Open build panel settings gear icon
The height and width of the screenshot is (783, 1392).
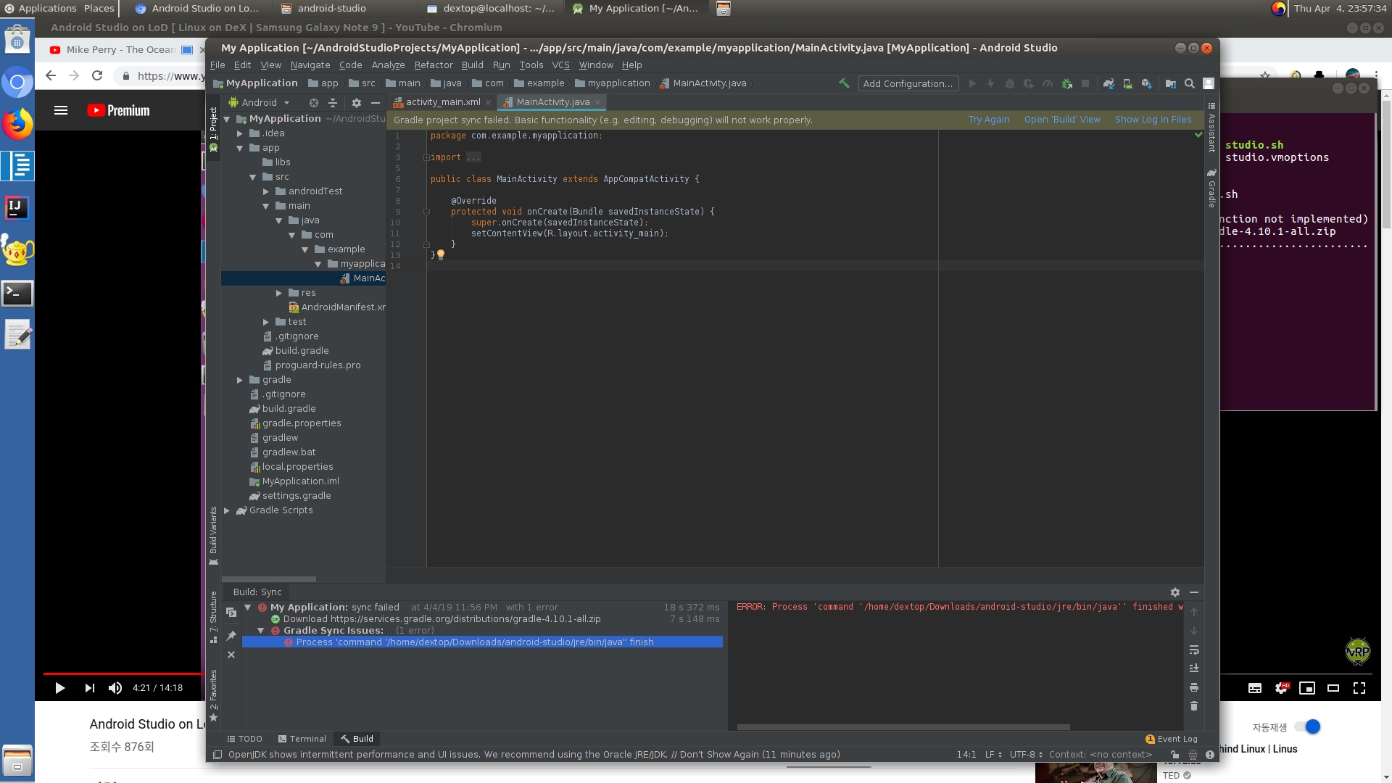tap(1174, 592)
